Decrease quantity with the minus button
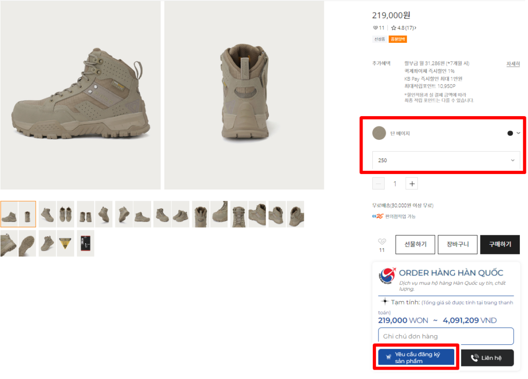 [x=378, y=183]
